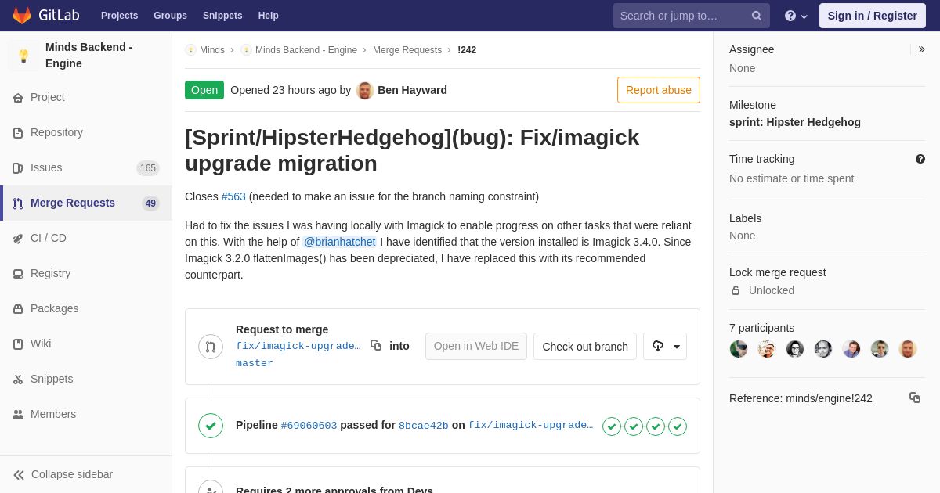This screenshot has height=493, width=940.
Task: Click the pipeline passed status icon
Action: [211, 426]
